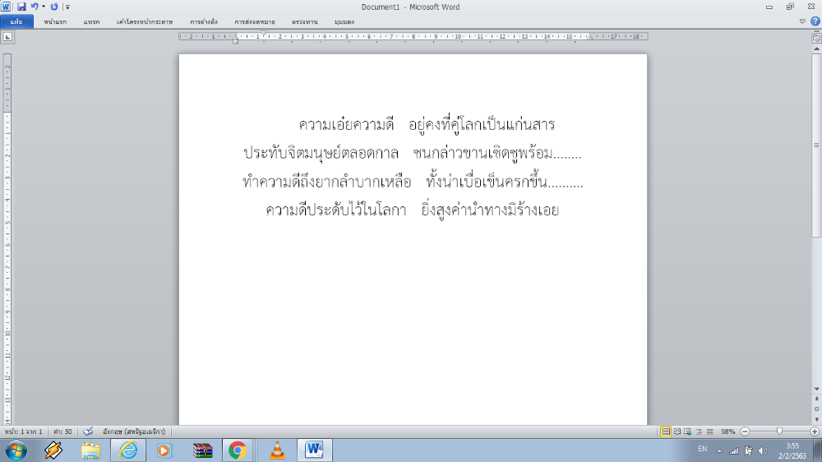Click the proofing check icon in status bar
Screen dimensions: 822x462
click(88, 431)
